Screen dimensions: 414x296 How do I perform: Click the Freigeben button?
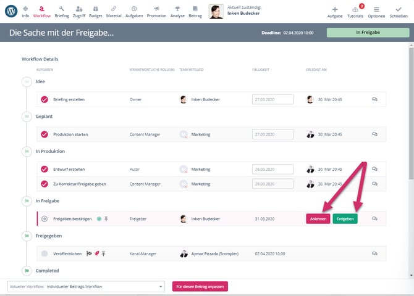click(345, 218)
